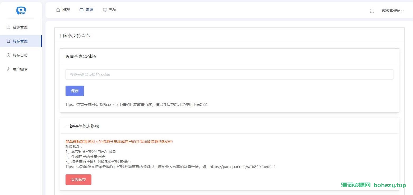Click the CRM logo icon

(21, 10)
